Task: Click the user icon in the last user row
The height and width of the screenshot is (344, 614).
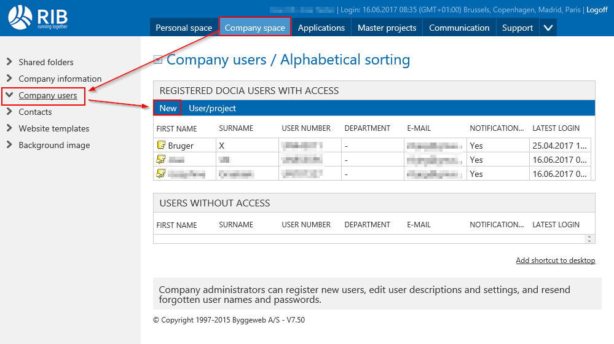Action: tap(161, 174)
